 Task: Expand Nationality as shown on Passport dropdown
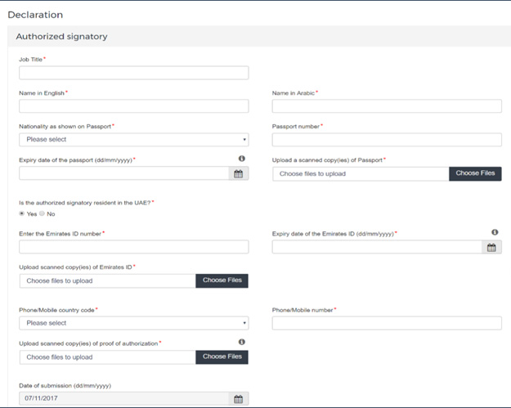[133, 140]
